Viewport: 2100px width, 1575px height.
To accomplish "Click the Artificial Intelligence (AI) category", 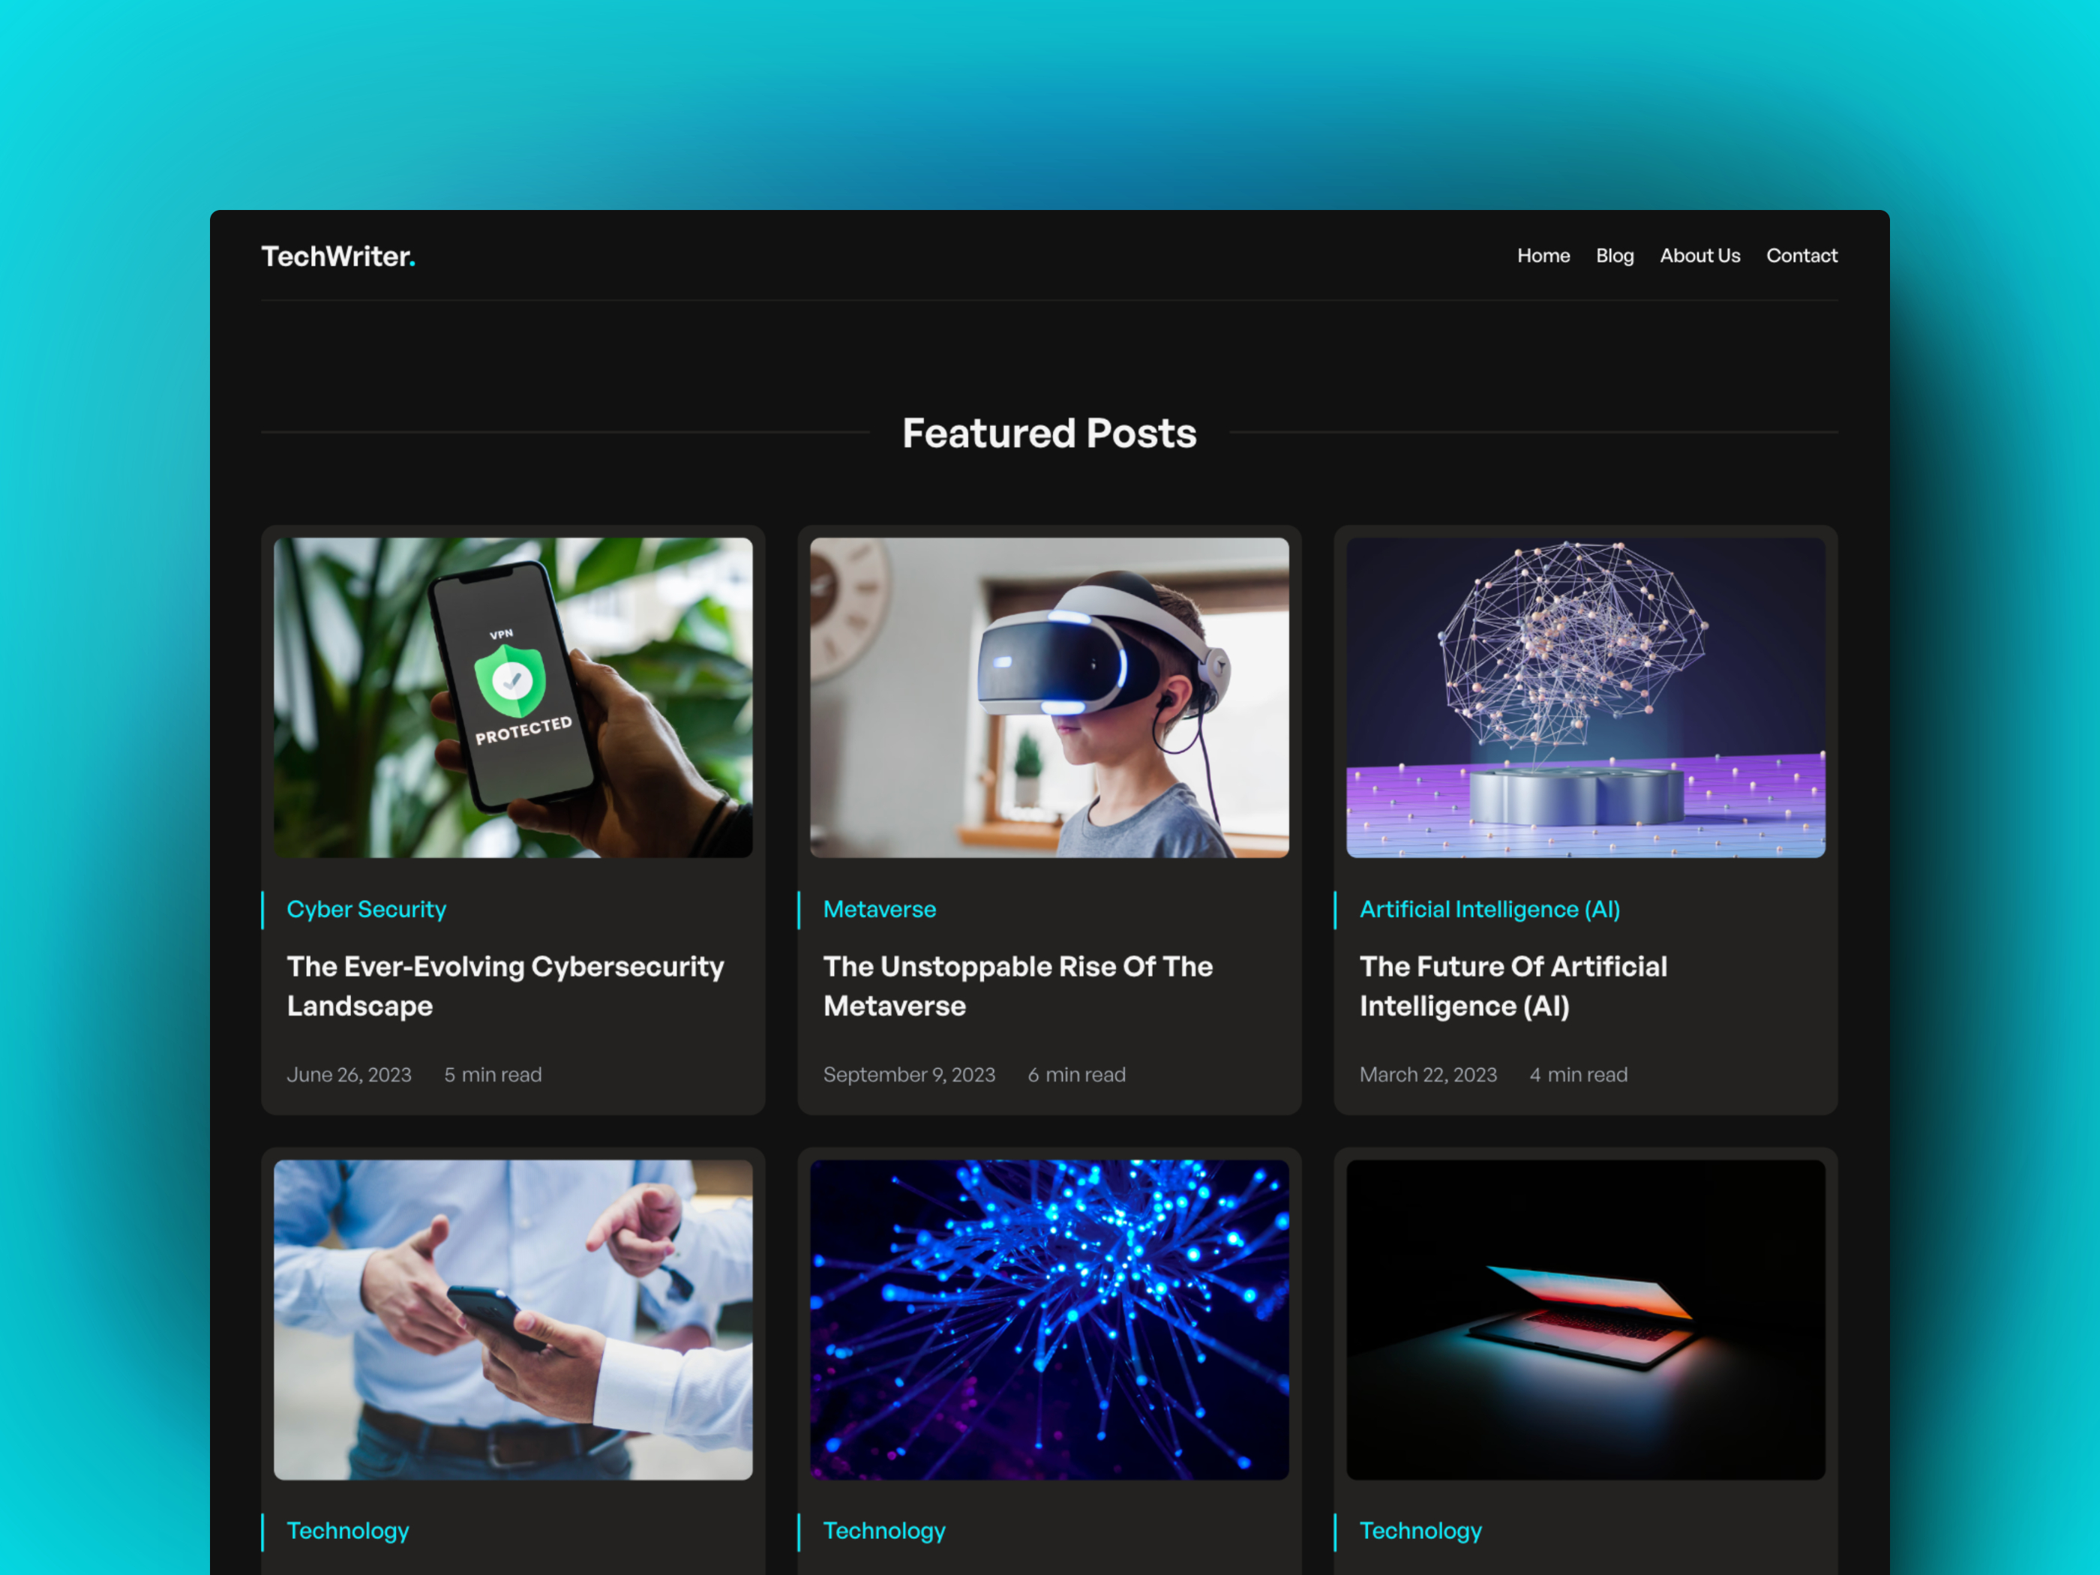I will point(1489,908).
